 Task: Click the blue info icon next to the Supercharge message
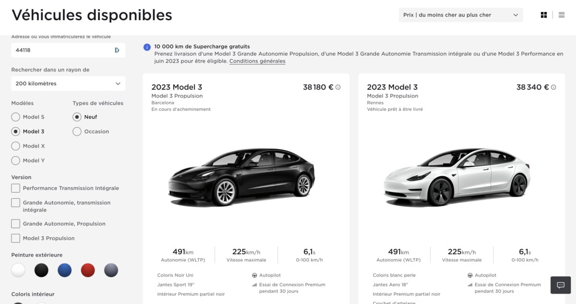[x=146, y=47]
